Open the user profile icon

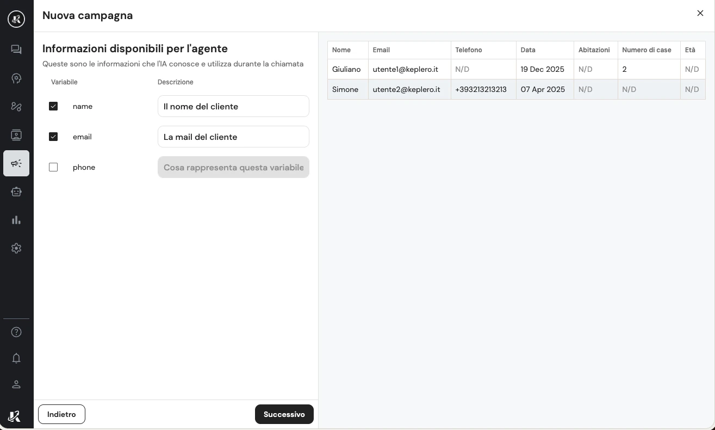tap(16, 384)
